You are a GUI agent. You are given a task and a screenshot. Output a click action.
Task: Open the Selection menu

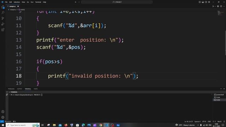click(x=17, y=2)
